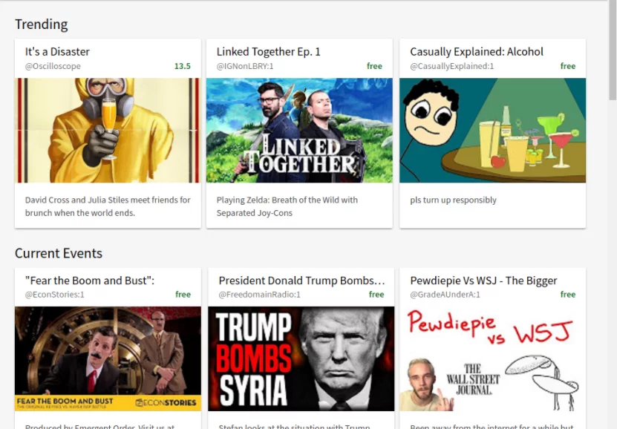Click the Trending section heading
The width and height of the screenshot is (617, 429).
pyautogui.click(x=42, y=24)
